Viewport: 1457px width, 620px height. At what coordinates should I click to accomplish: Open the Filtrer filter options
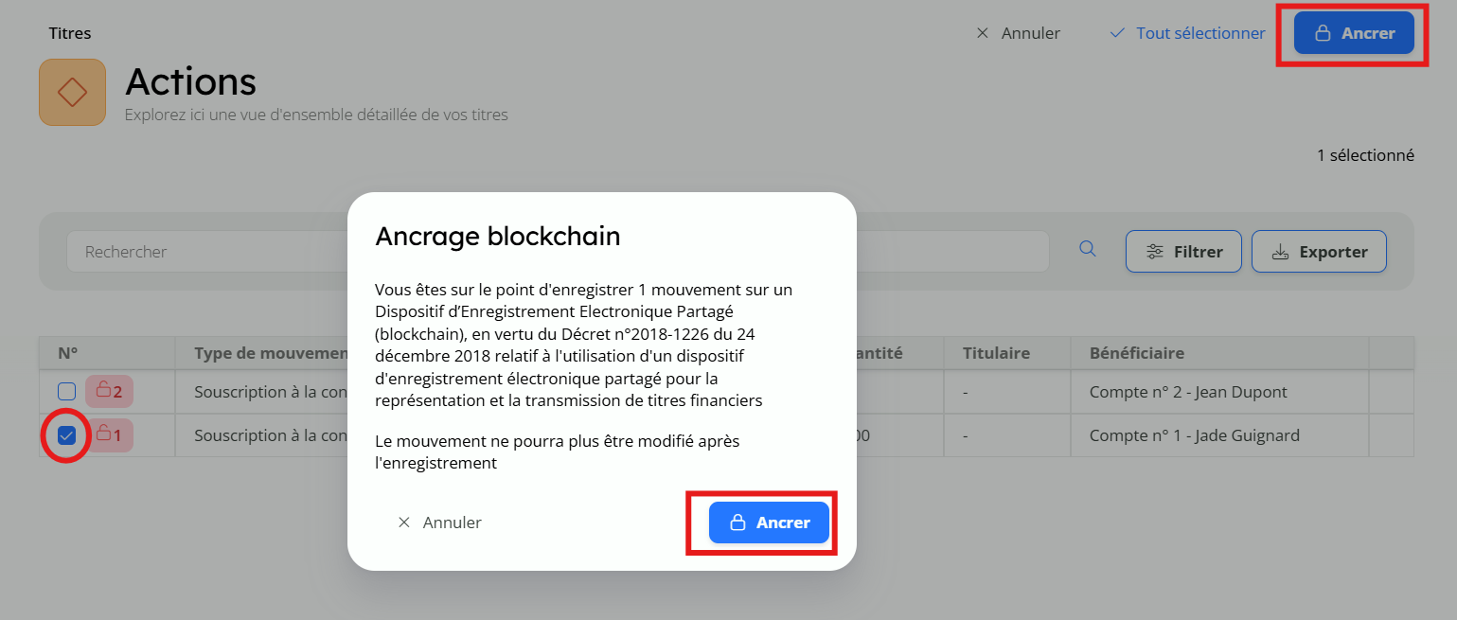1183,252
